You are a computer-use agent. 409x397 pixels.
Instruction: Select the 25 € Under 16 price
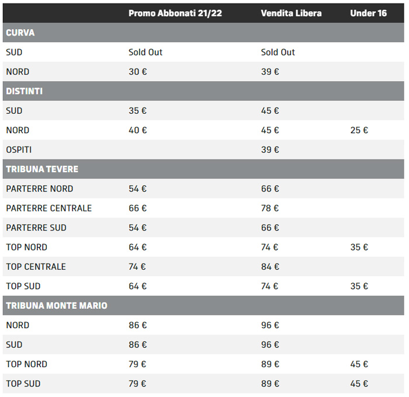[359, 130]
